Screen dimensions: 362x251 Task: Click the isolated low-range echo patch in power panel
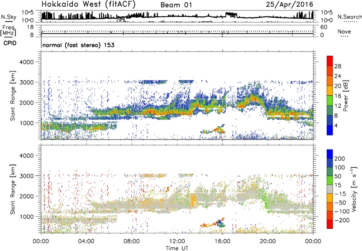click(213, 130)
